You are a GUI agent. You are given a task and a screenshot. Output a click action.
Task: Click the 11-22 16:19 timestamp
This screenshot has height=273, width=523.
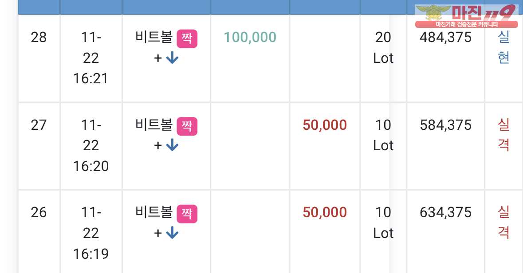click(91, 233)
